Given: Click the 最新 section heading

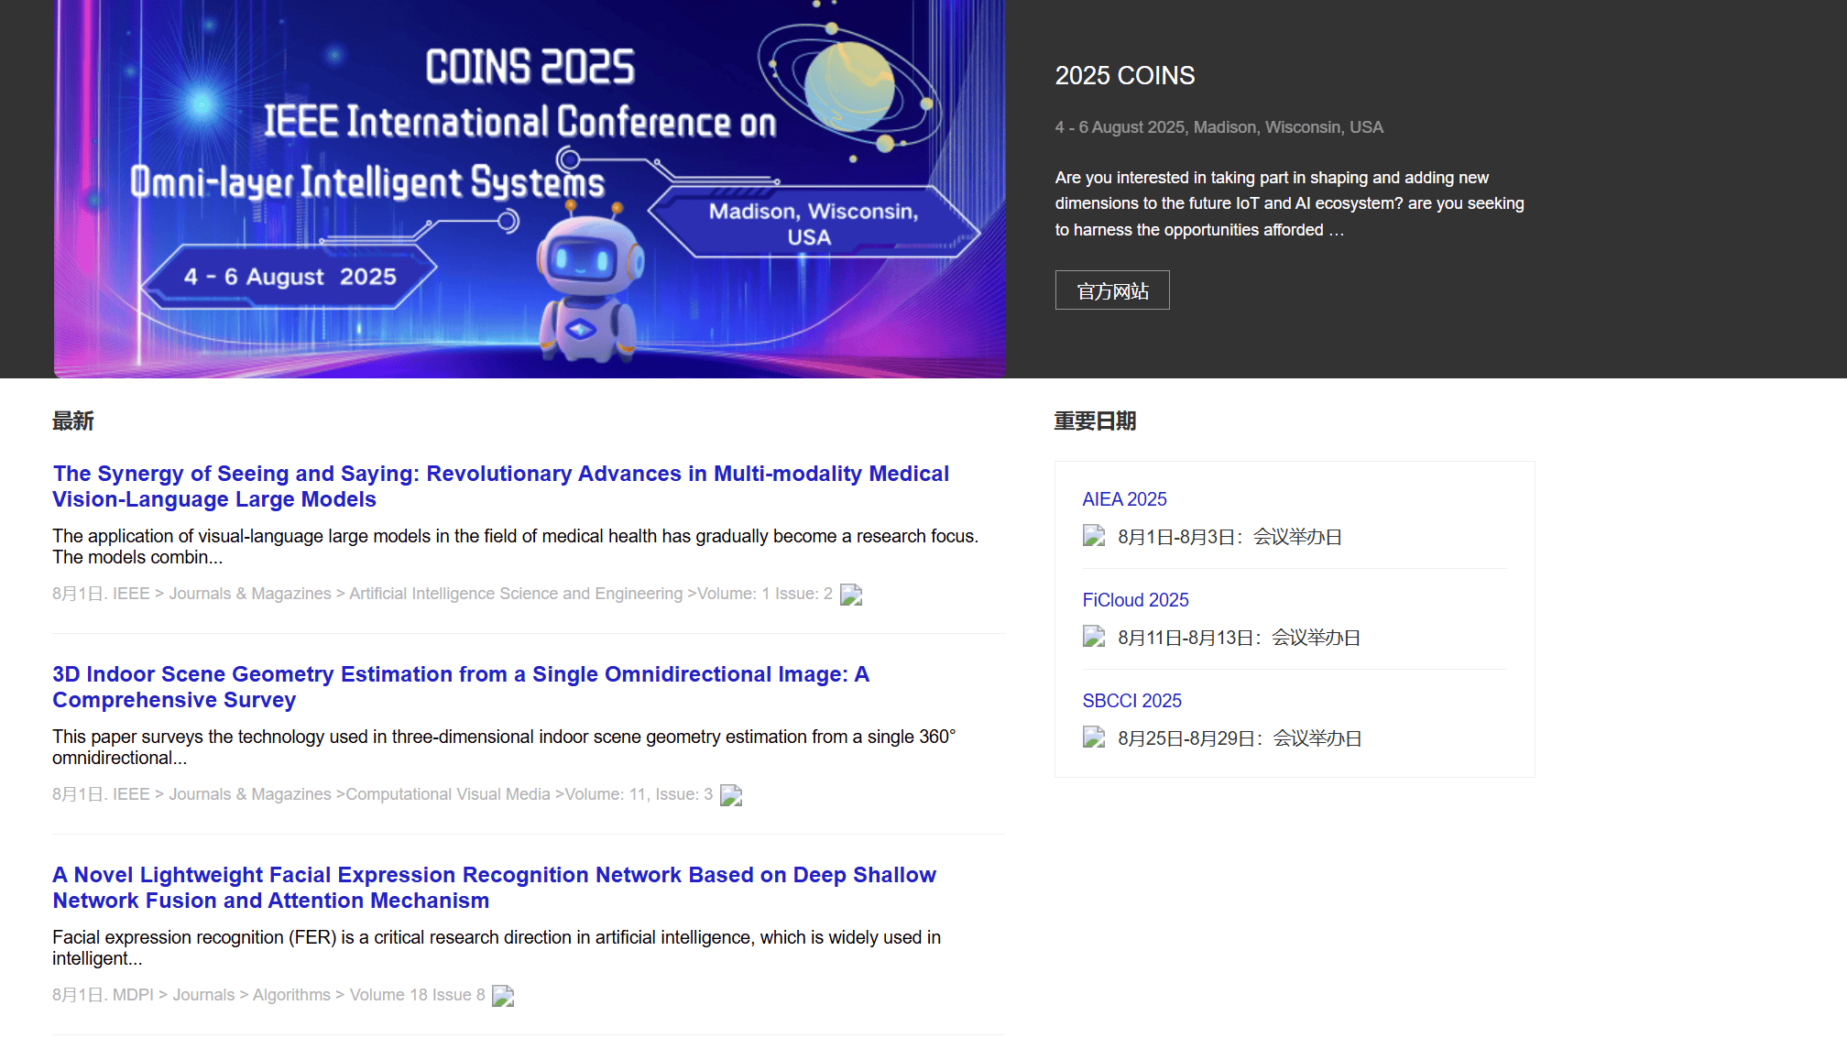Looking at the screenshot, I should tap(72, 421).
